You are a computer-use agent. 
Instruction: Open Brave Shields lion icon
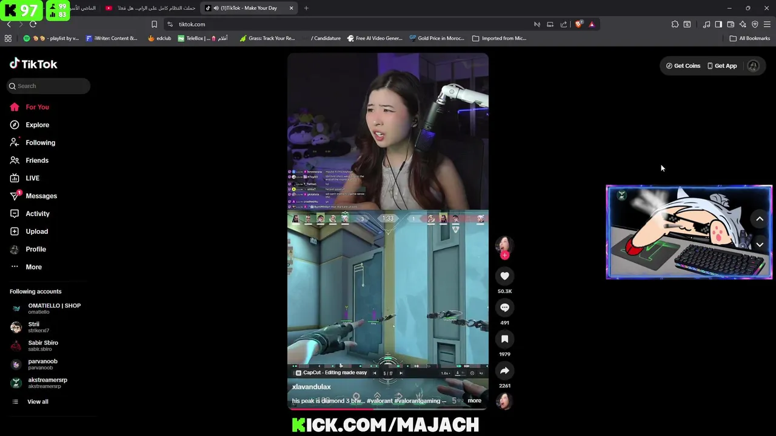coord(578,24)
